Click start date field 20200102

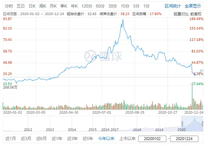pos(152,138)
